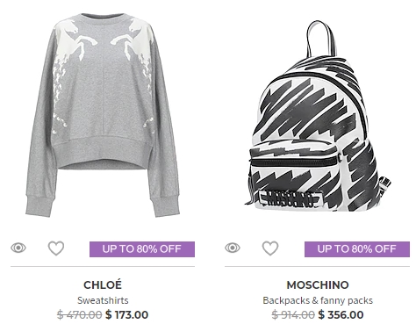This screenshot has height=324, width=416.
Task: Open quick view for the Chloé sweatshirt
Action: [18, 248]
